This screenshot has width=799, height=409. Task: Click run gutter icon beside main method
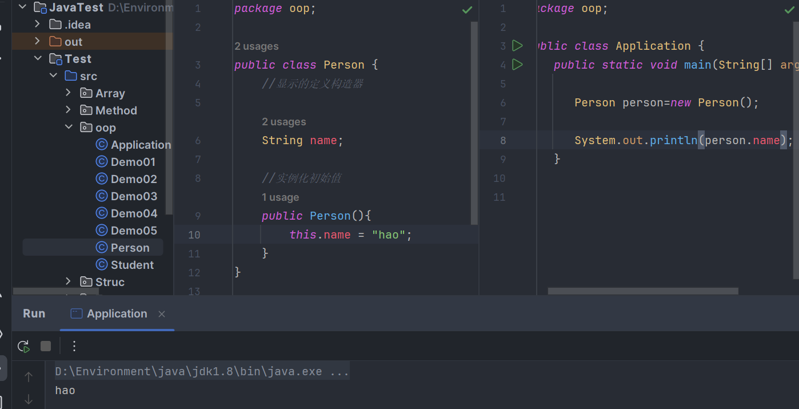pyautogui.click(x=518, y=65)
